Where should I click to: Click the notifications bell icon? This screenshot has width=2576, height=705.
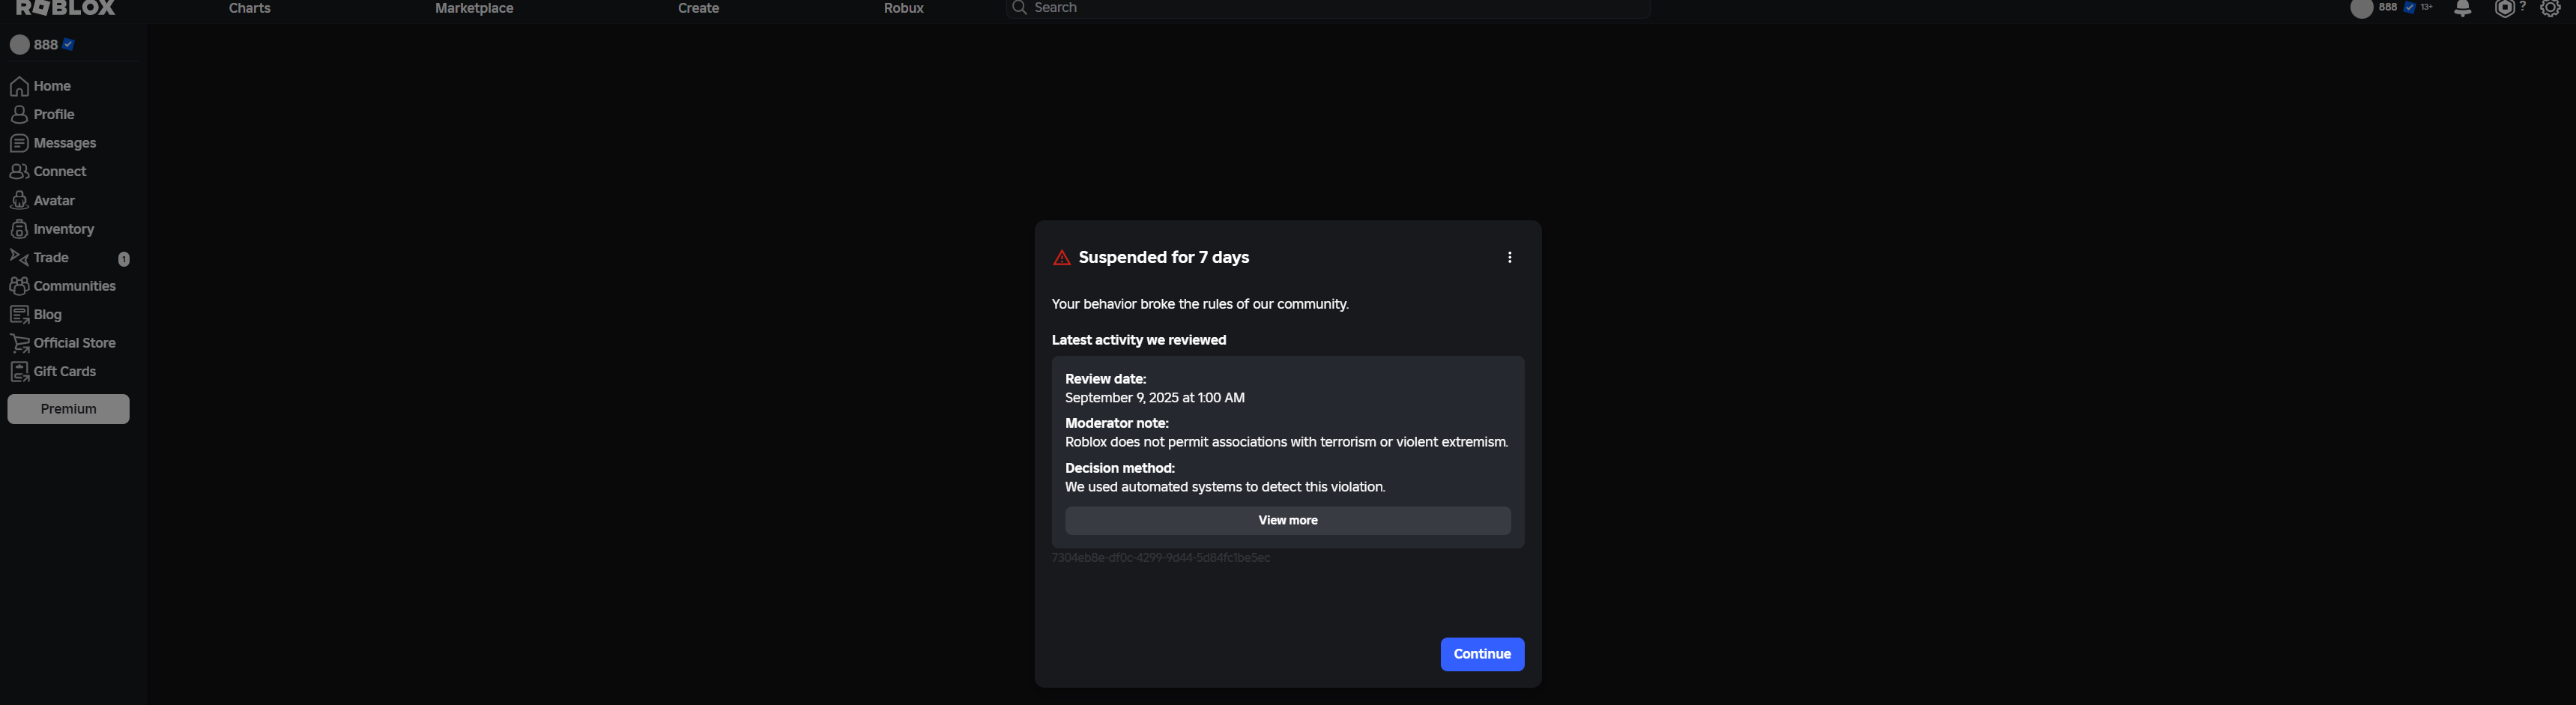[2462, 8]
